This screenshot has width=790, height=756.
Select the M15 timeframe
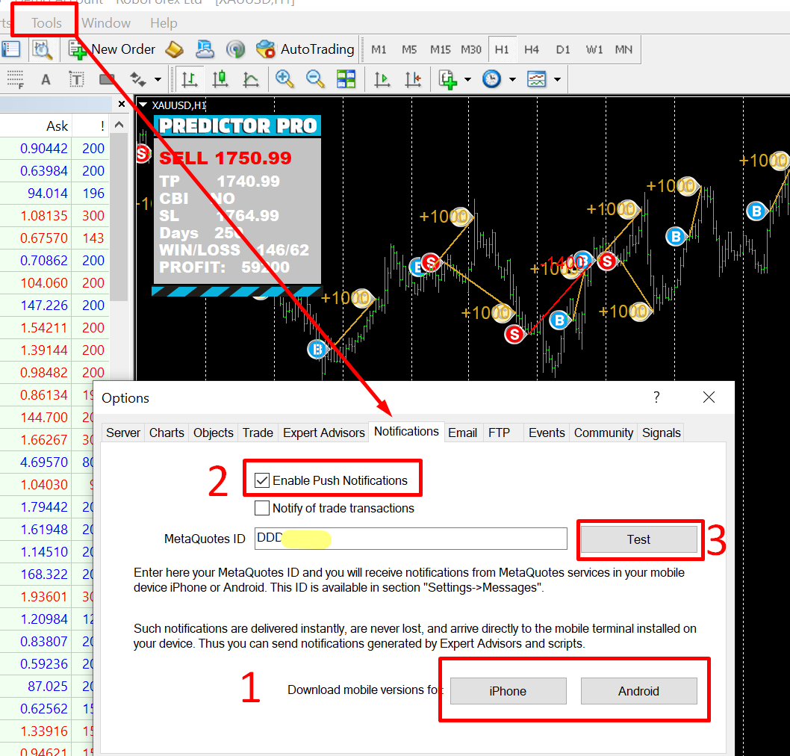441,49
